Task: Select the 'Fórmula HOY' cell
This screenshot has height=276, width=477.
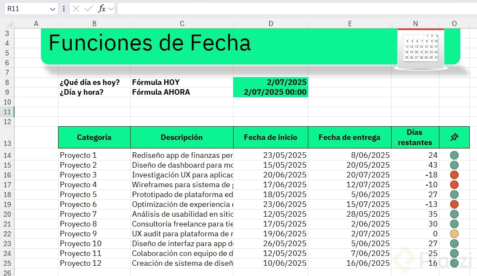Action: (x=182, y=82)
